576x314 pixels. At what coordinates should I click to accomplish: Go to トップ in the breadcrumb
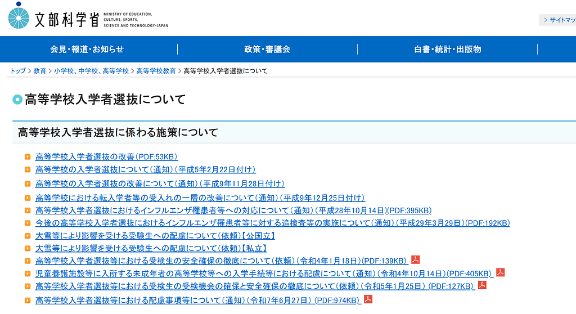pos(18,71)
